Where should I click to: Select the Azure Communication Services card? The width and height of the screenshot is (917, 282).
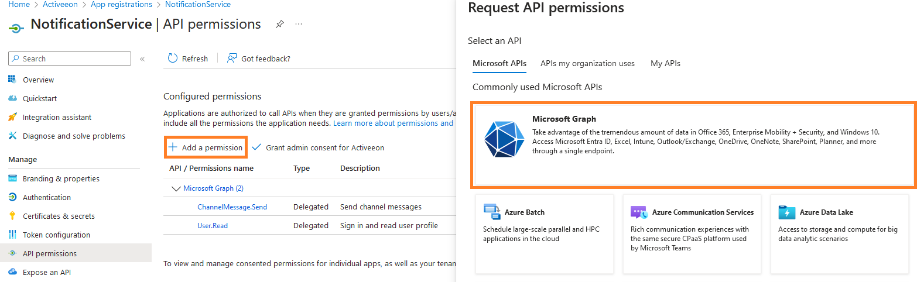[692, 234]
